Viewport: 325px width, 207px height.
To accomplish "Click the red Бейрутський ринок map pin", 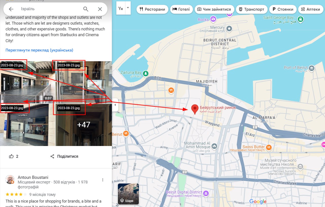I will [x=195, y=109].
